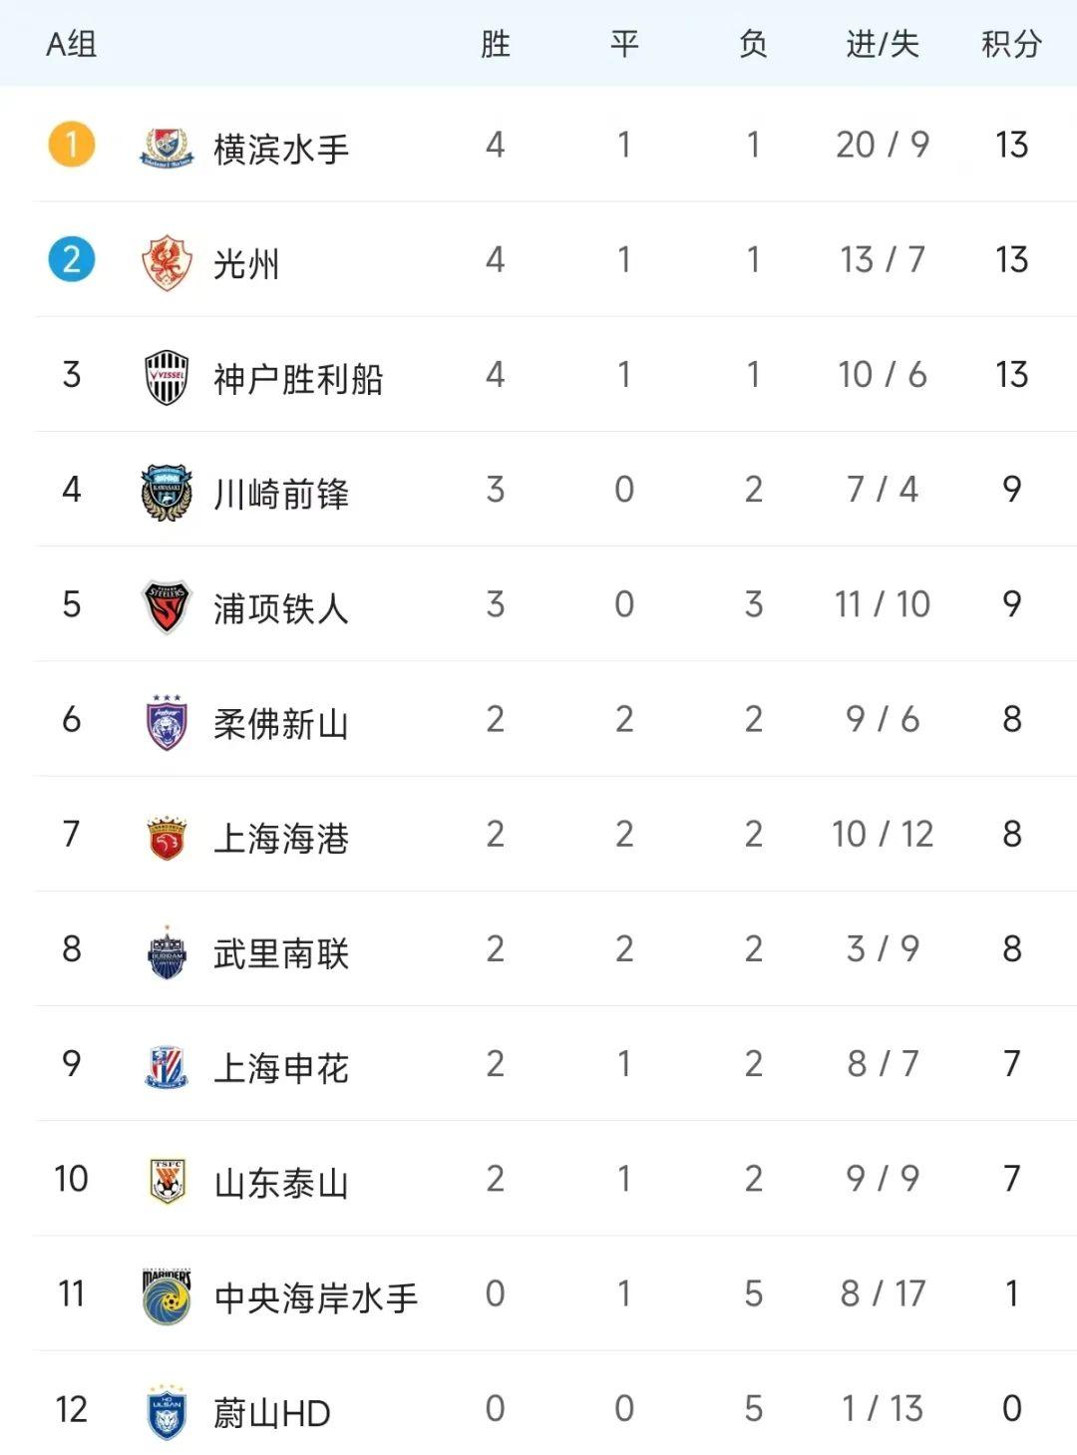Click the 进/失 goals column header
This screenshot has width=1077, height=1455.
point(883,44)
